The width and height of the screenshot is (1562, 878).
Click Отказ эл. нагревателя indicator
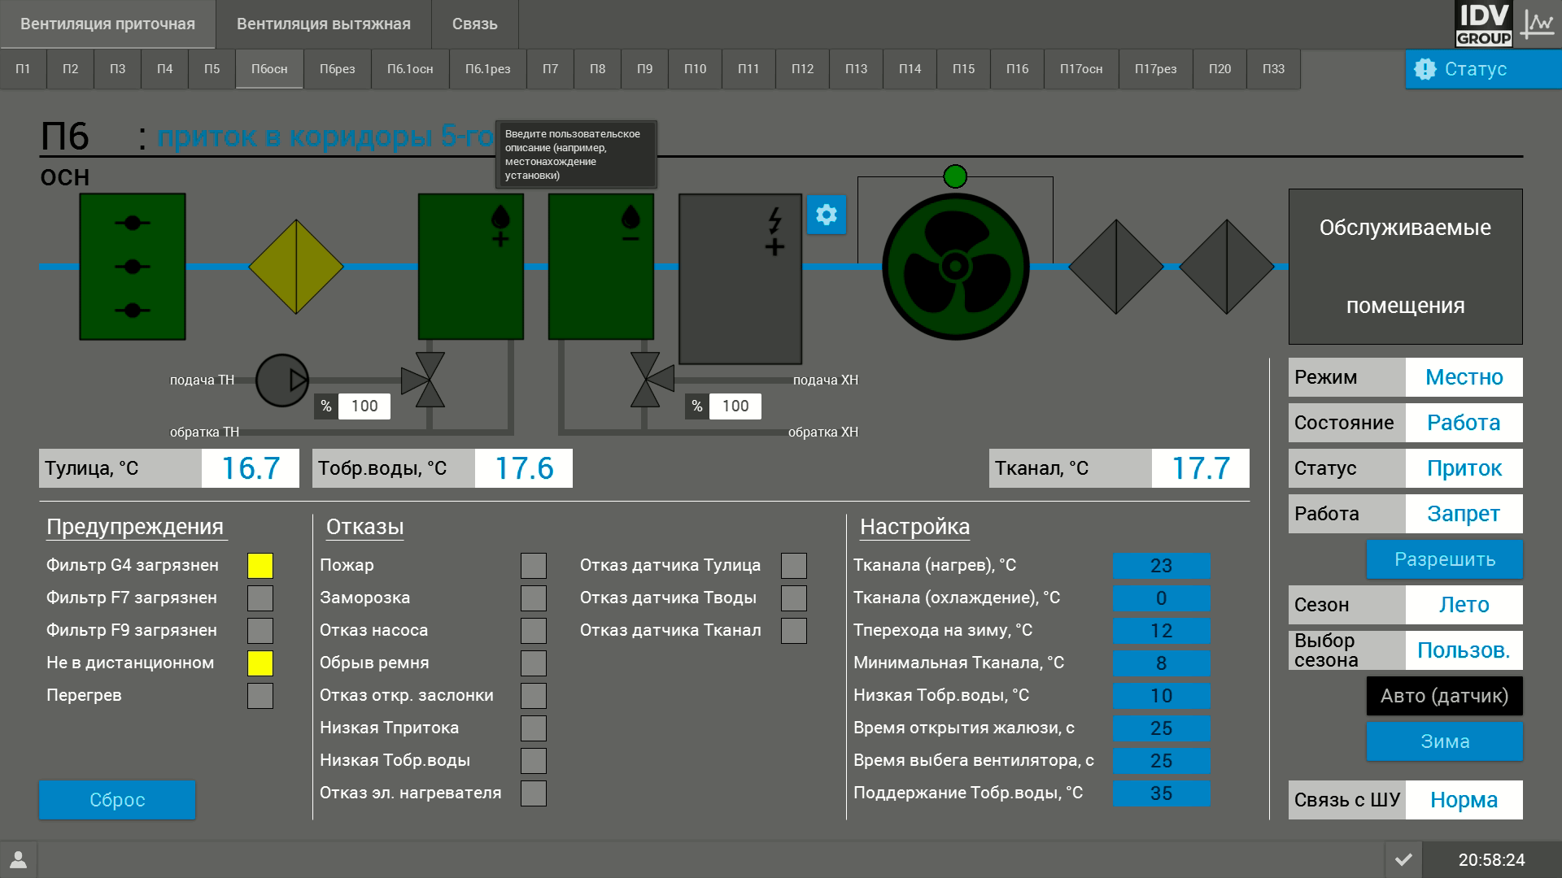[x=534, y=793]
